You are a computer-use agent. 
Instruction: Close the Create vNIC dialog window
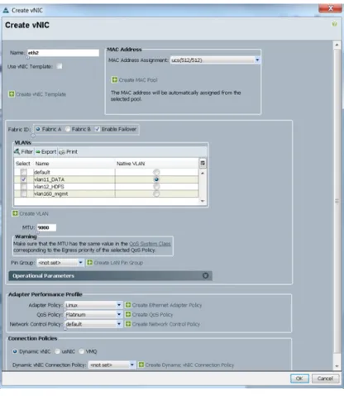[x=330, y=8]
